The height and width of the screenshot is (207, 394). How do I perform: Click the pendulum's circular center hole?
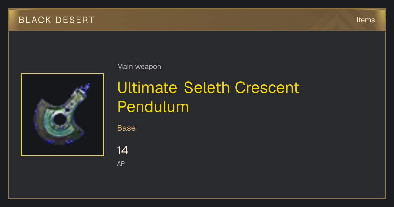[59, 120]
